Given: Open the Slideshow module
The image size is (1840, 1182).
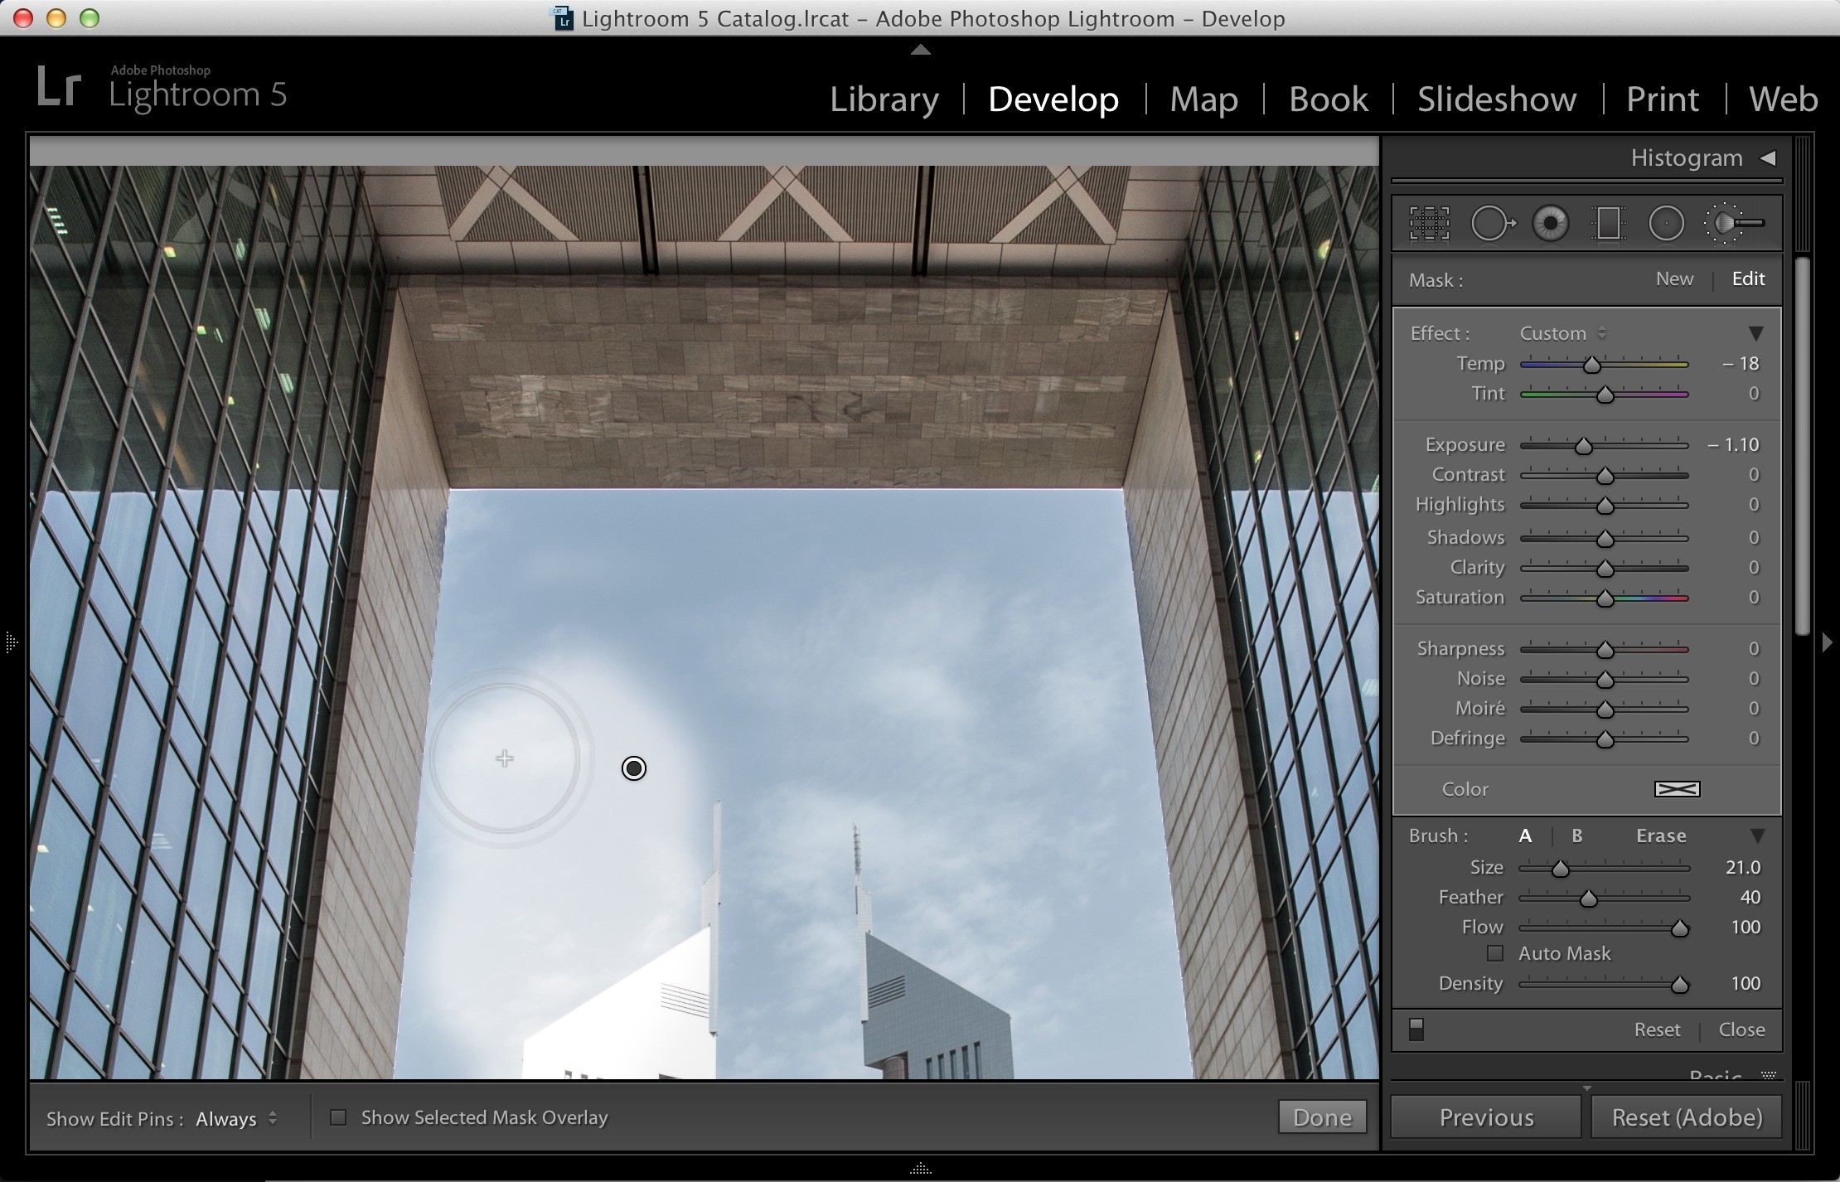Looking at the screenshot, I should coord(1497,99).
